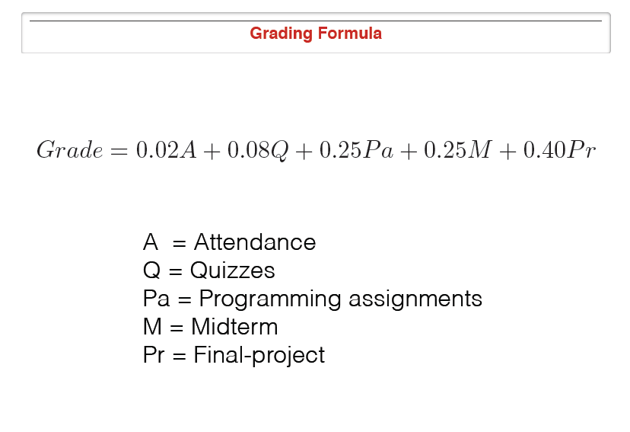Click the 0.02A term in formula

pyautogui.click(x=167, y=149)
